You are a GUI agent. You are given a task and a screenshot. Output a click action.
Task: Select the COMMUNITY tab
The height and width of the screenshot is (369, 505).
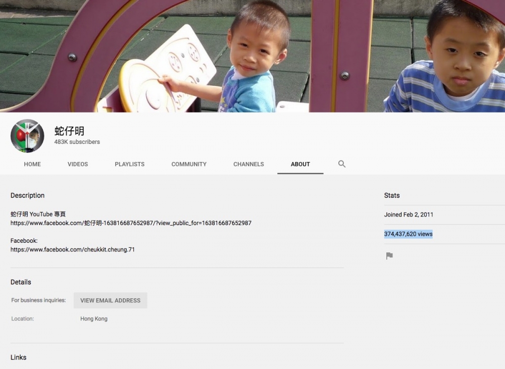pyautogui.click(x=189, y=164)
